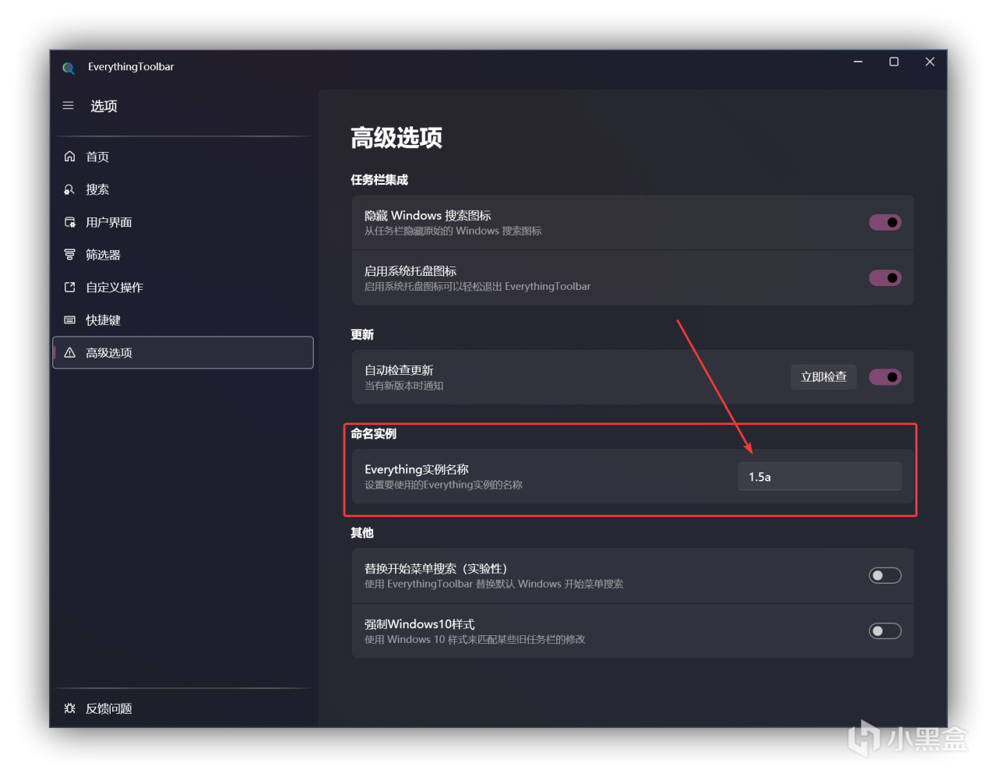The image size is (997, 777).
Task: Turn on the 强制Windows10样式 switch
Action: [x=885, y=631]
